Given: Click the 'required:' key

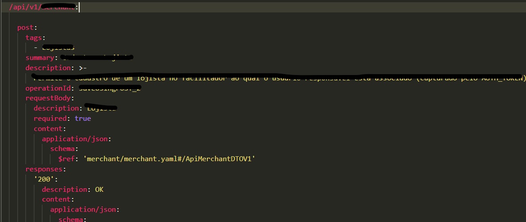Looking at the screenshot, I should 52,119.
